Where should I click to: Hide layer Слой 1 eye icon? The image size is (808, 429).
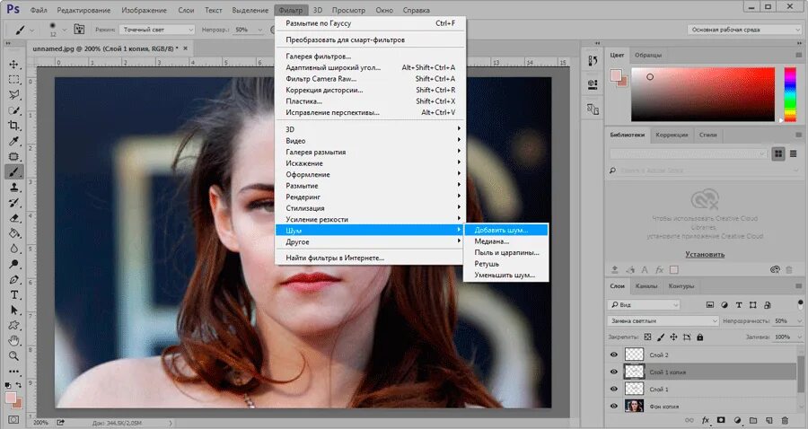pos(614,389)
